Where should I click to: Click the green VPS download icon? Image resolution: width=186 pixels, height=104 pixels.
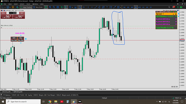pos(178,7)
